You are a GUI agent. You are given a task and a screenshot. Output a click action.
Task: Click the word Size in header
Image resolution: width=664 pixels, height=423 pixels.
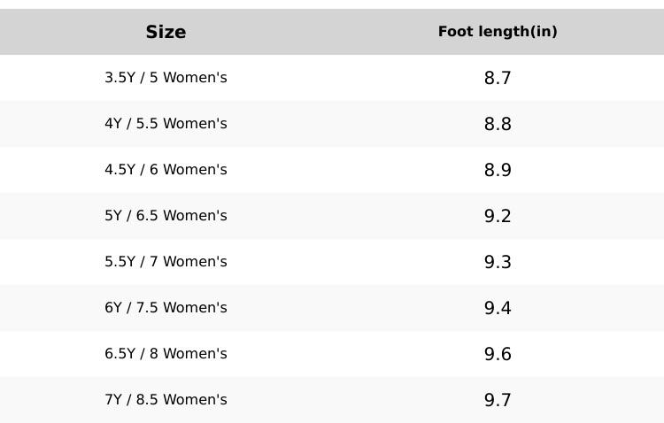(166, 32)
